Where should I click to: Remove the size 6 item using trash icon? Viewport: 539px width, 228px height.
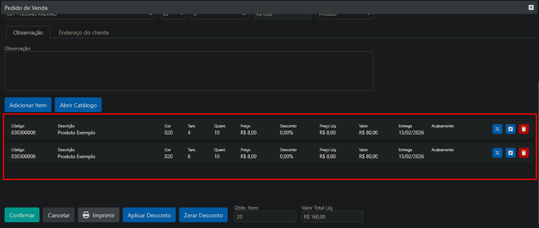[x=523, y=153]
